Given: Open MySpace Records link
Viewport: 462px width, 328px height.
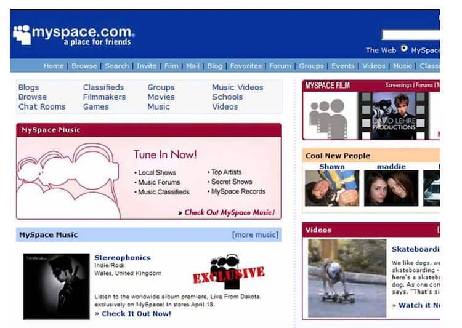Looking at the screenshot, I should click(238, 191).
